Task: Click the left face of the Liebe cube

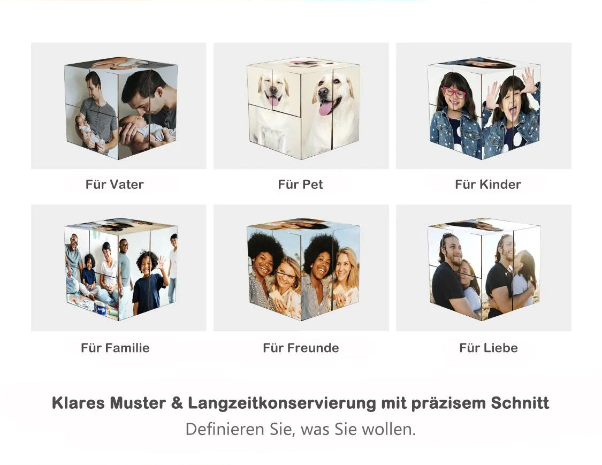Action: point(454,272)
